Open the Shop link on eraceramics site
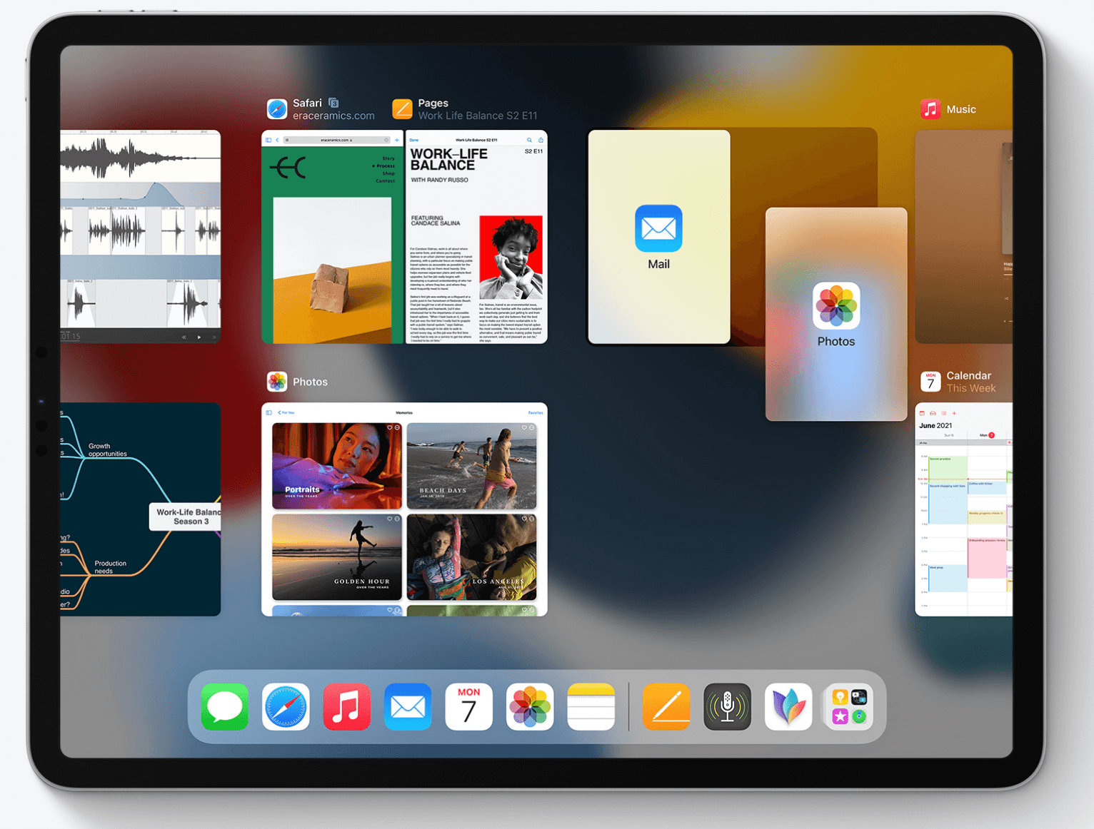This screenshot has height=829, width=1094. (388, 173)
